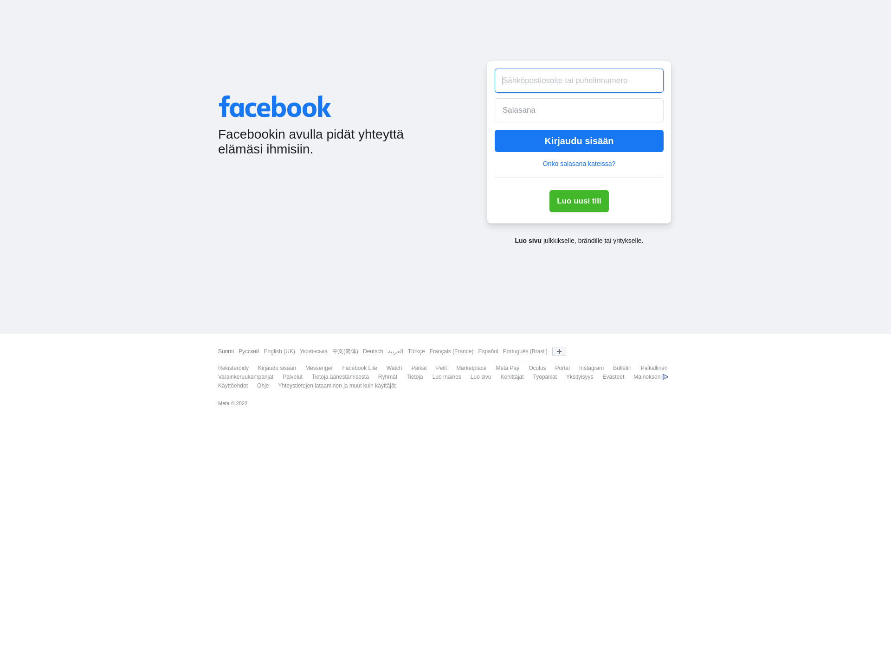The image size is (891, 649).
Task: Select Türkçe language option
Action: point(416,351)
